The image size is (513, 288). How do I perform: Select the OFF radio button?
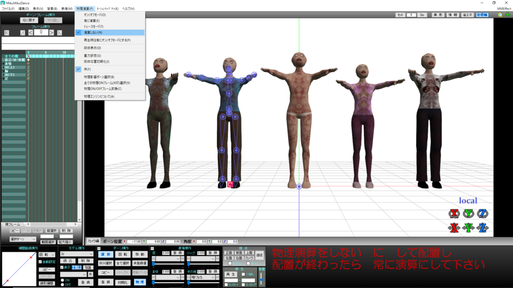click(63, 285)
